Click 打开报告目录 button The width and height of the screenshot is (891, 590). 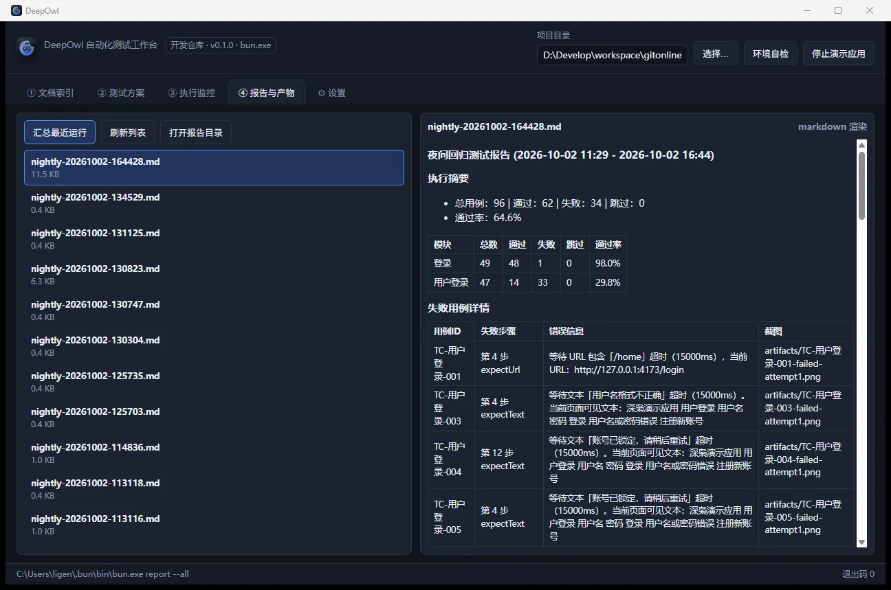click(196, 133)
